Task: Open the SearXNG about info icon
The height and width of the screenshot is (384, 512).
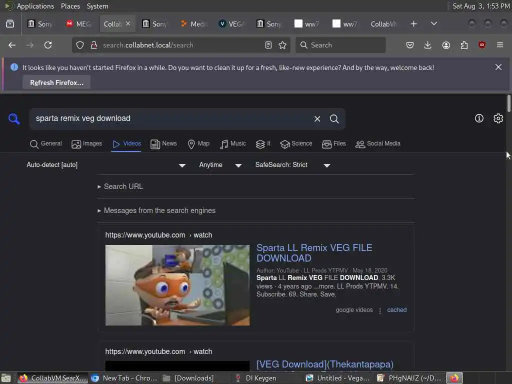Action: pos(479,118)
